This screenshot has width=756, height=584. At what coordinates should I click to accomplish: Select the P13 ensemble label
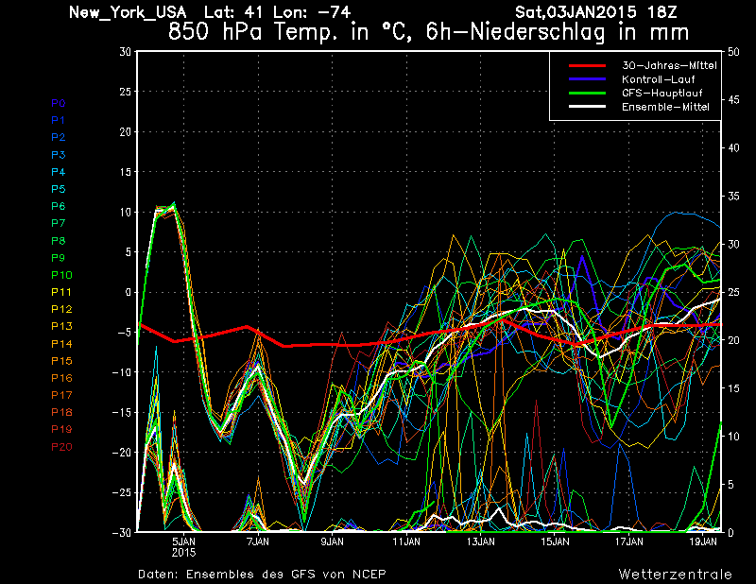(x=61, y=326)
